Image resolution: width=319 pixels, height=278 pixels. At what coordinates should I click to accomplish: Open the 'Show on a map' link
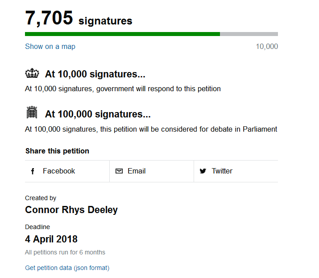(50, 46)
